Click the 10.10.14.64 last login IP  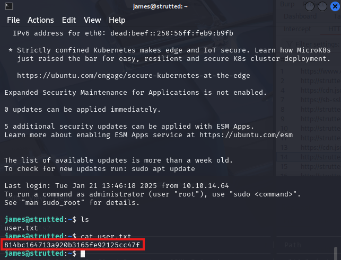pos(206,186)
